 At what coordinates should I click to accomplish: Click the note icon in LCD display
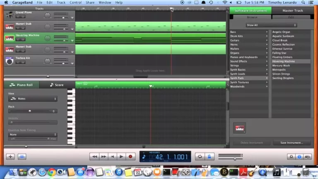(x=144, y=157)
